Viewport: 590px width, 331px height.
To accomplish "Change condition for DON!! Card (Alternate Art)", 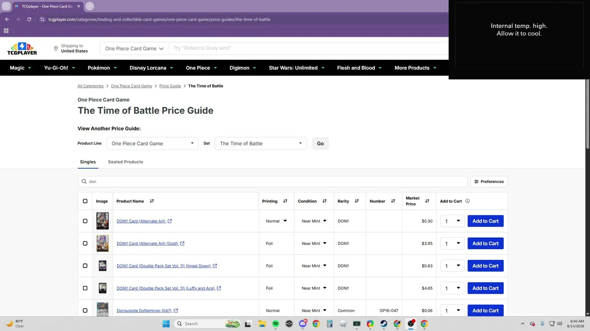I will point(314,221).
